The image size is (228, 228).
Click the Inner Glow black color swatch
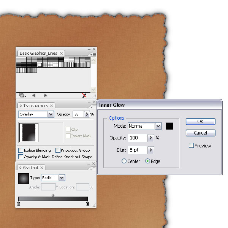(x=169, y=126)
